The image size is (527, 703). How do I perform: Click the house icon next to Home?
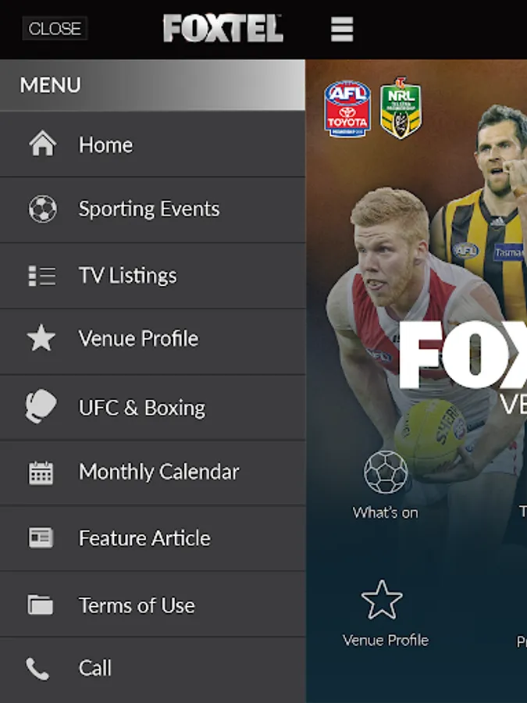click(43, 144)
